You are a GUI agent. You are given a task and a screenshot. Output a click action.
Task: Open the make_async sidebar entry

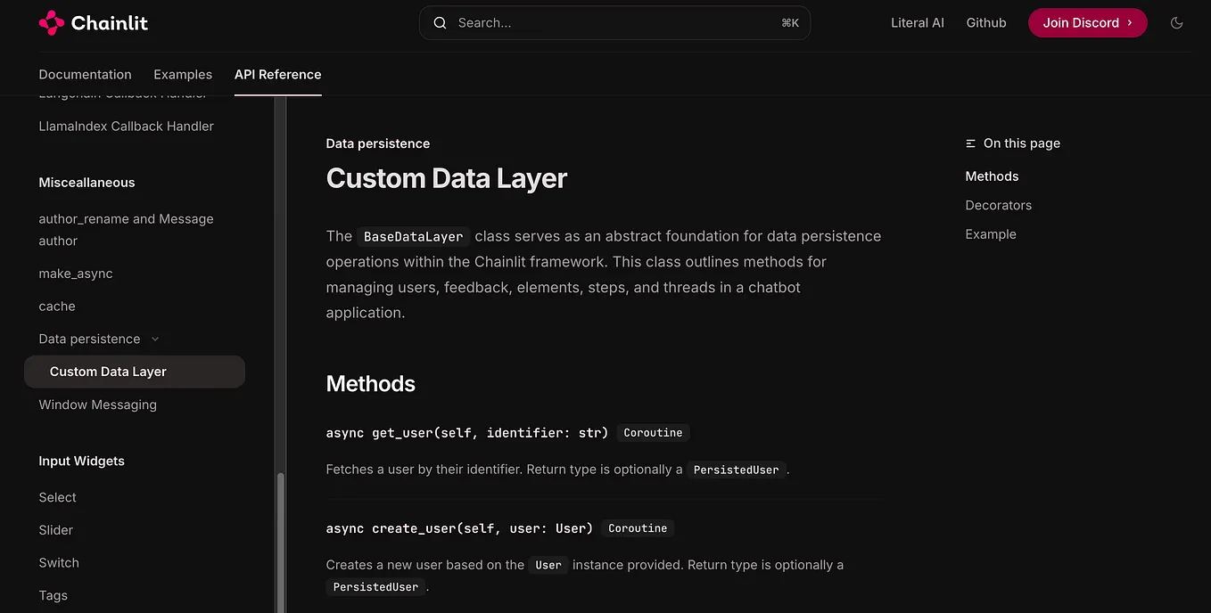[76, 273]
